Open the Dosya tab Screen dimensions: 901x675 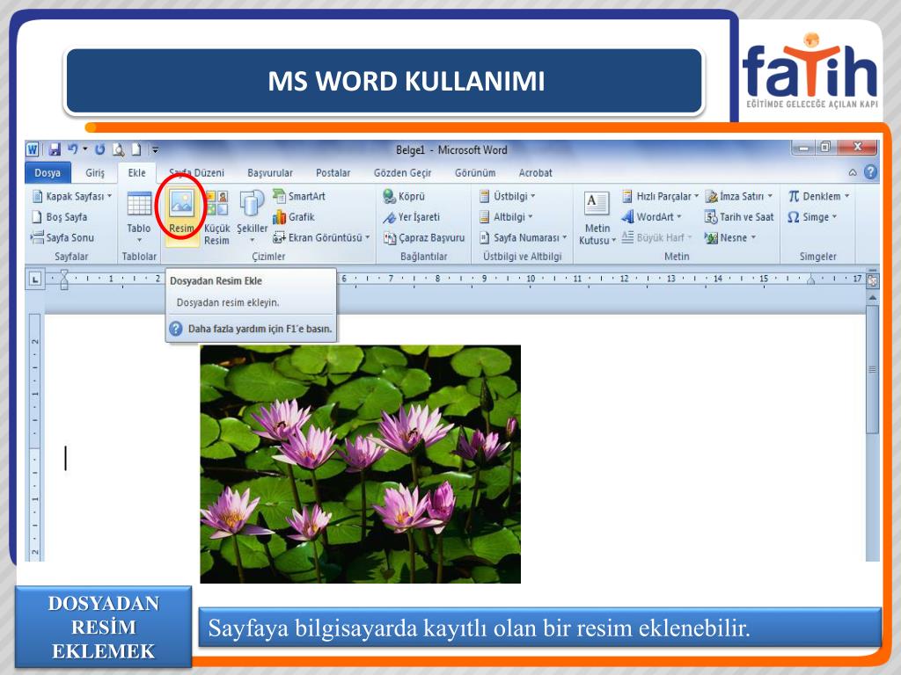(x=48, y=173)
